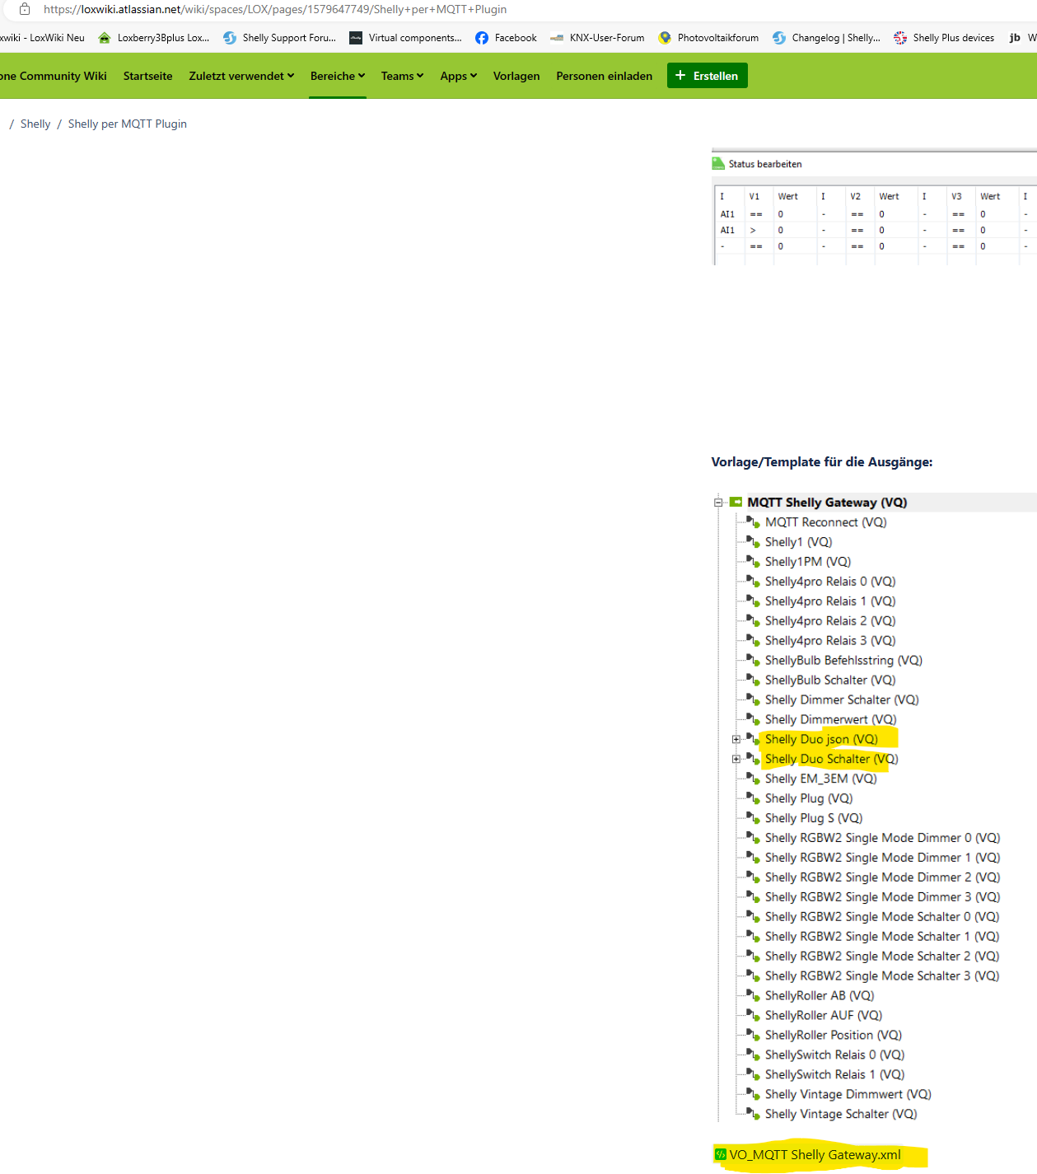The image size is (1037, 1174).
Task: Open the Teams dropdown menu
Action: 402,76
